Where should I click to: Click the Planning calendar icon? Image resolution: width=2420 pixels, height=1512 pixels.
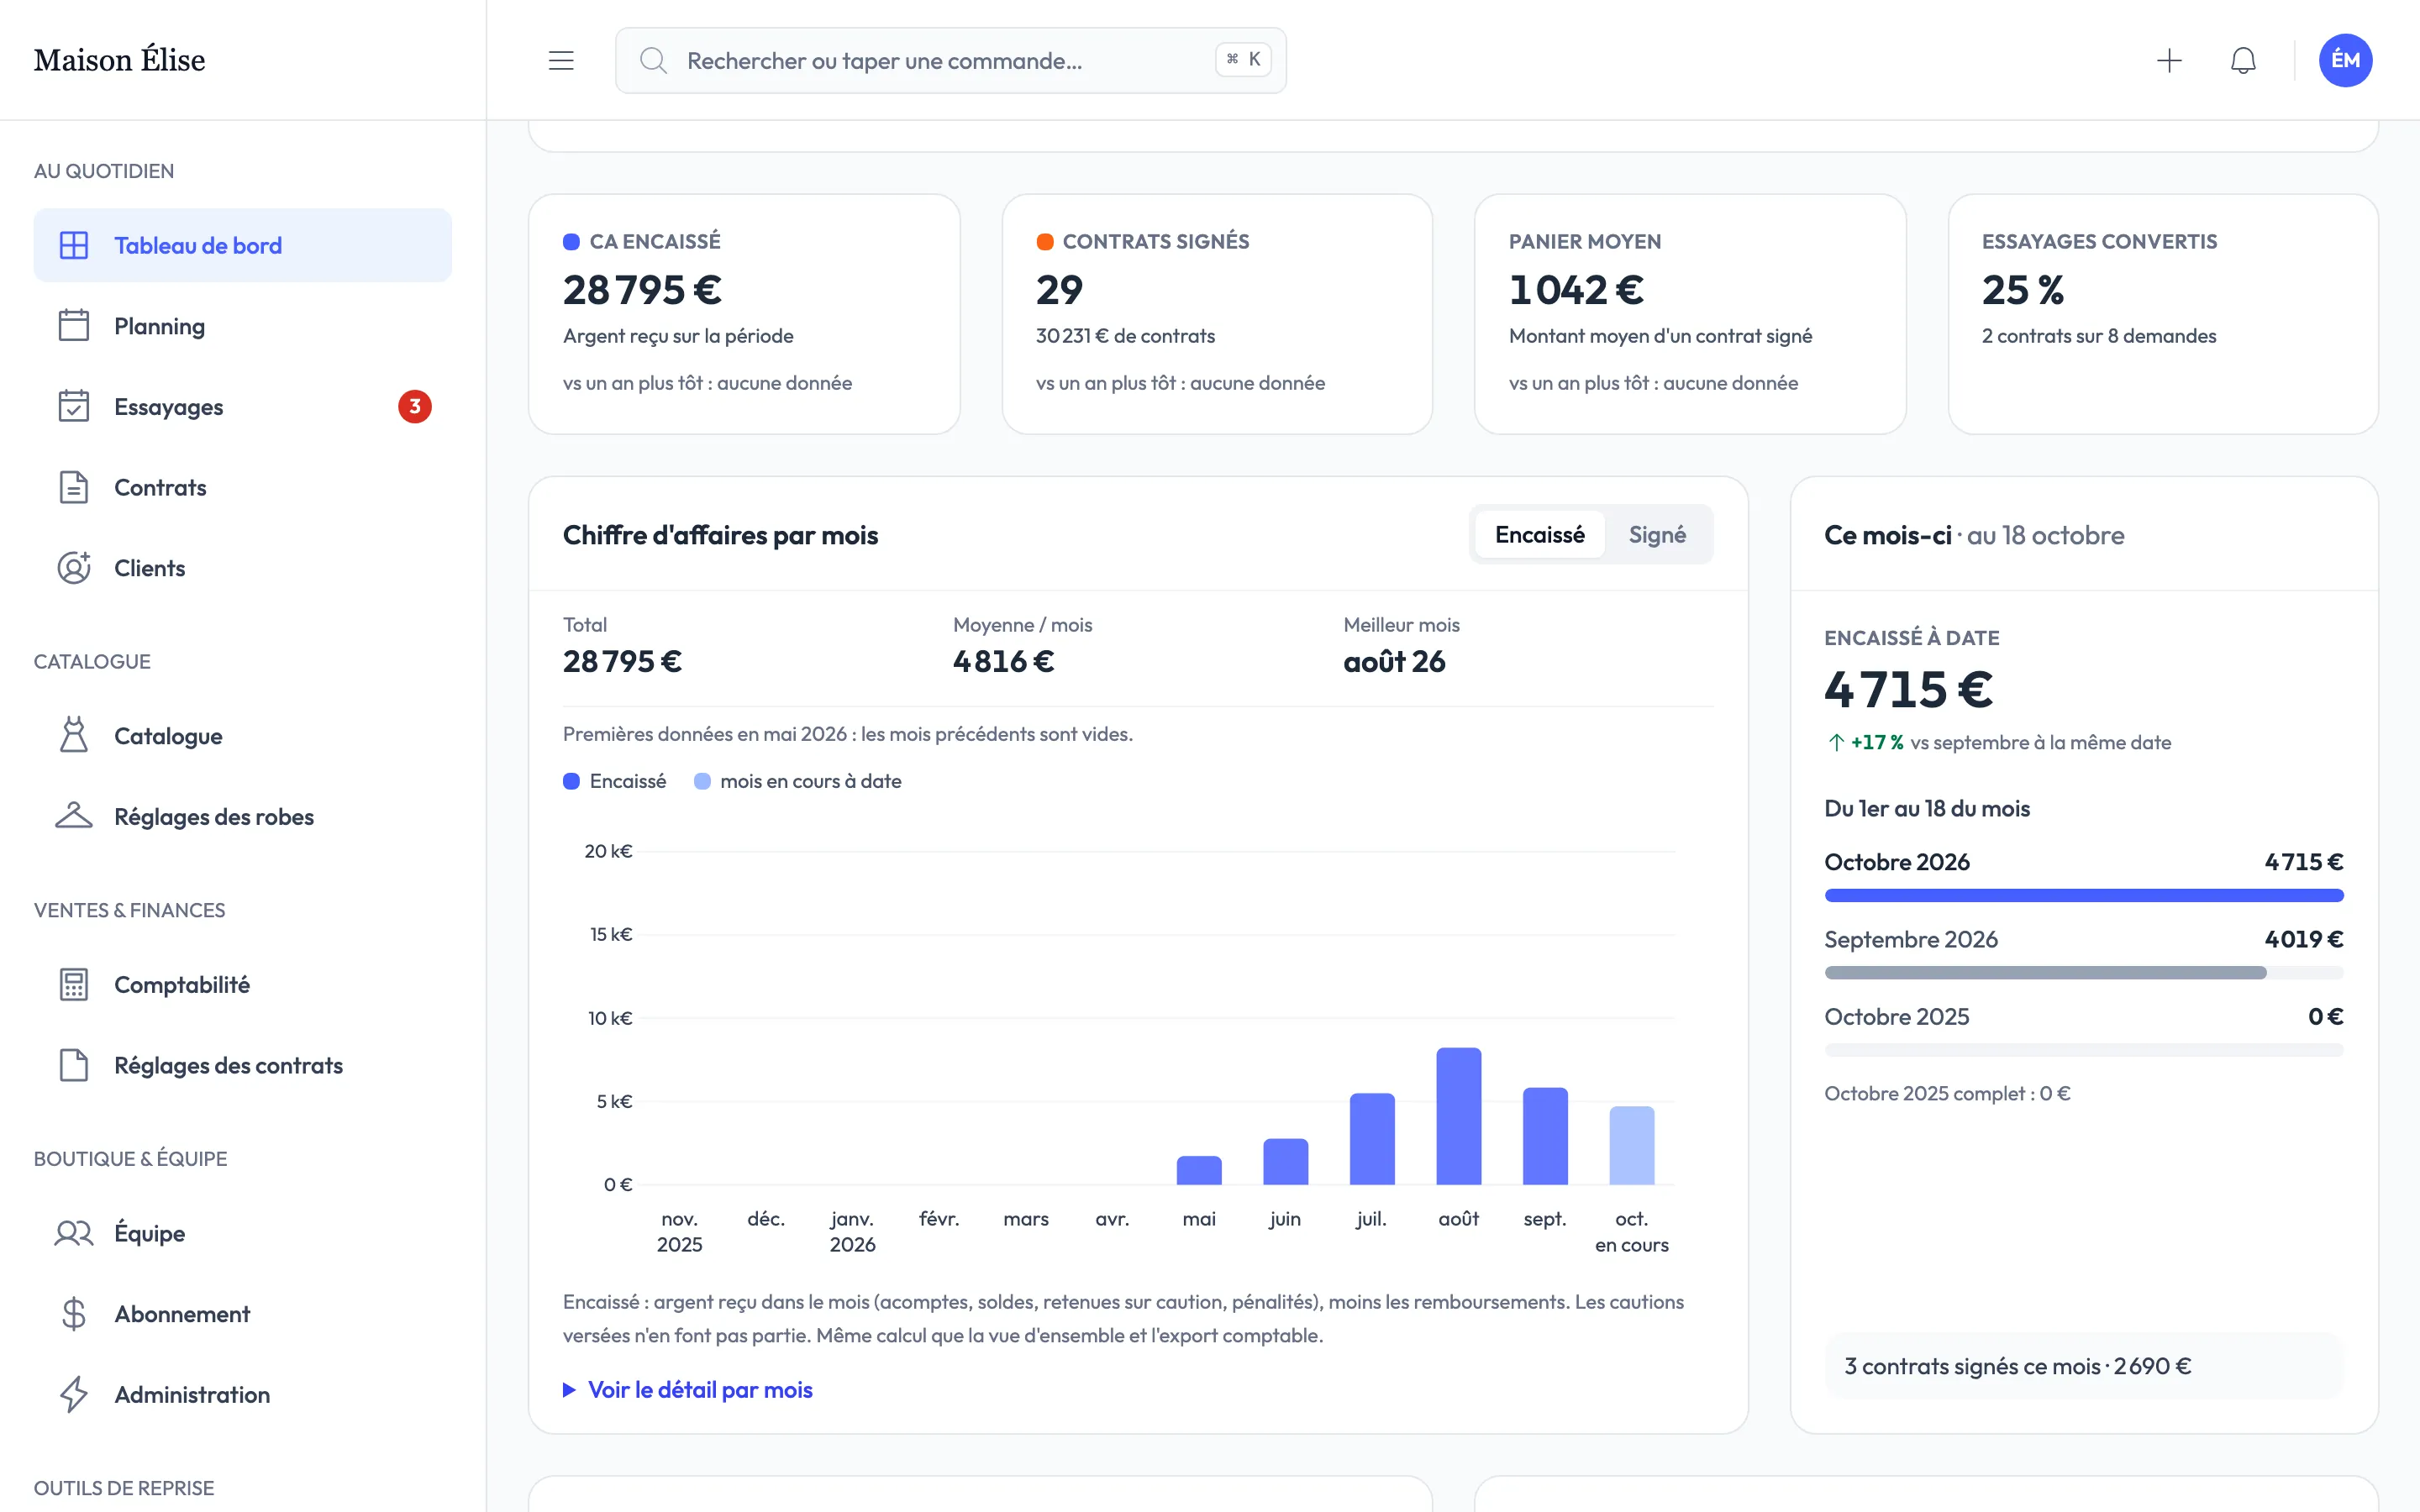click(x=74, y=326)
